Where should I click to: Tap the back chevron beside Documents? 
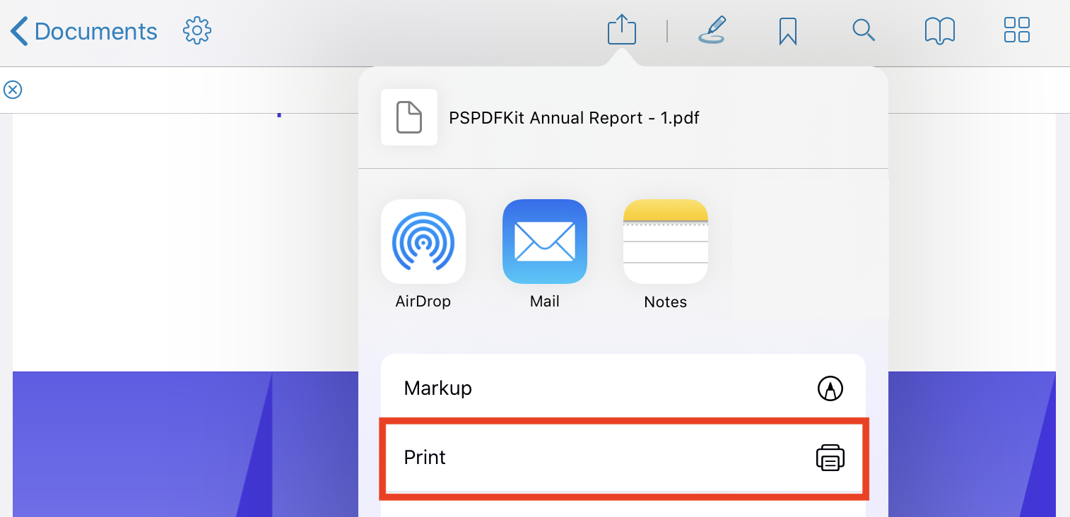(19, 32)
